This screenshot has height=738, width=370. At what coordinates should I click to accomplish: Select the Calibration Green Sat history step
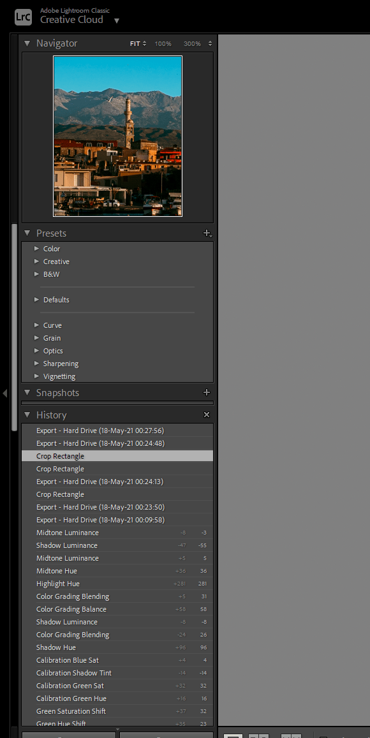[117, 685]
